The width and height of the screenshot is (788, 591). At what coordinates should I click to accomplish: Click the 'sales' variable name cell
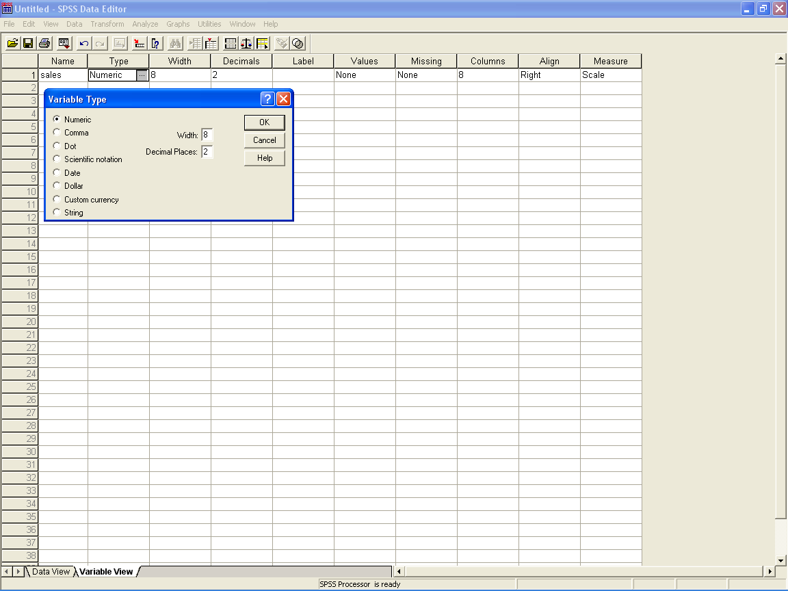63,75
